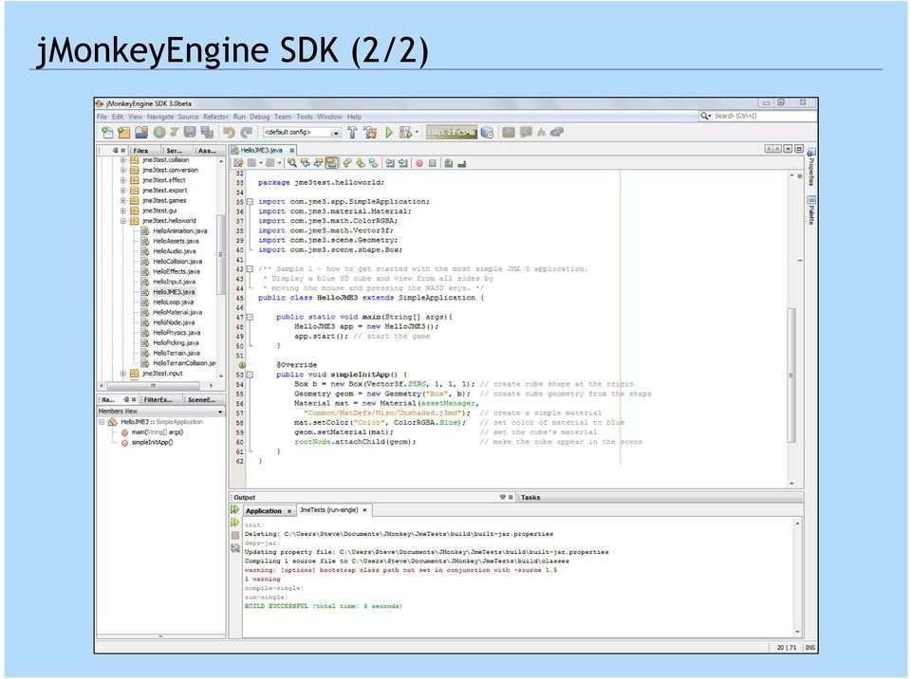Click Next Bookmark icon in editor toolbar
The height and width of the screenshot is (679, 911).
pyautogui.click(x=361, y=163)
